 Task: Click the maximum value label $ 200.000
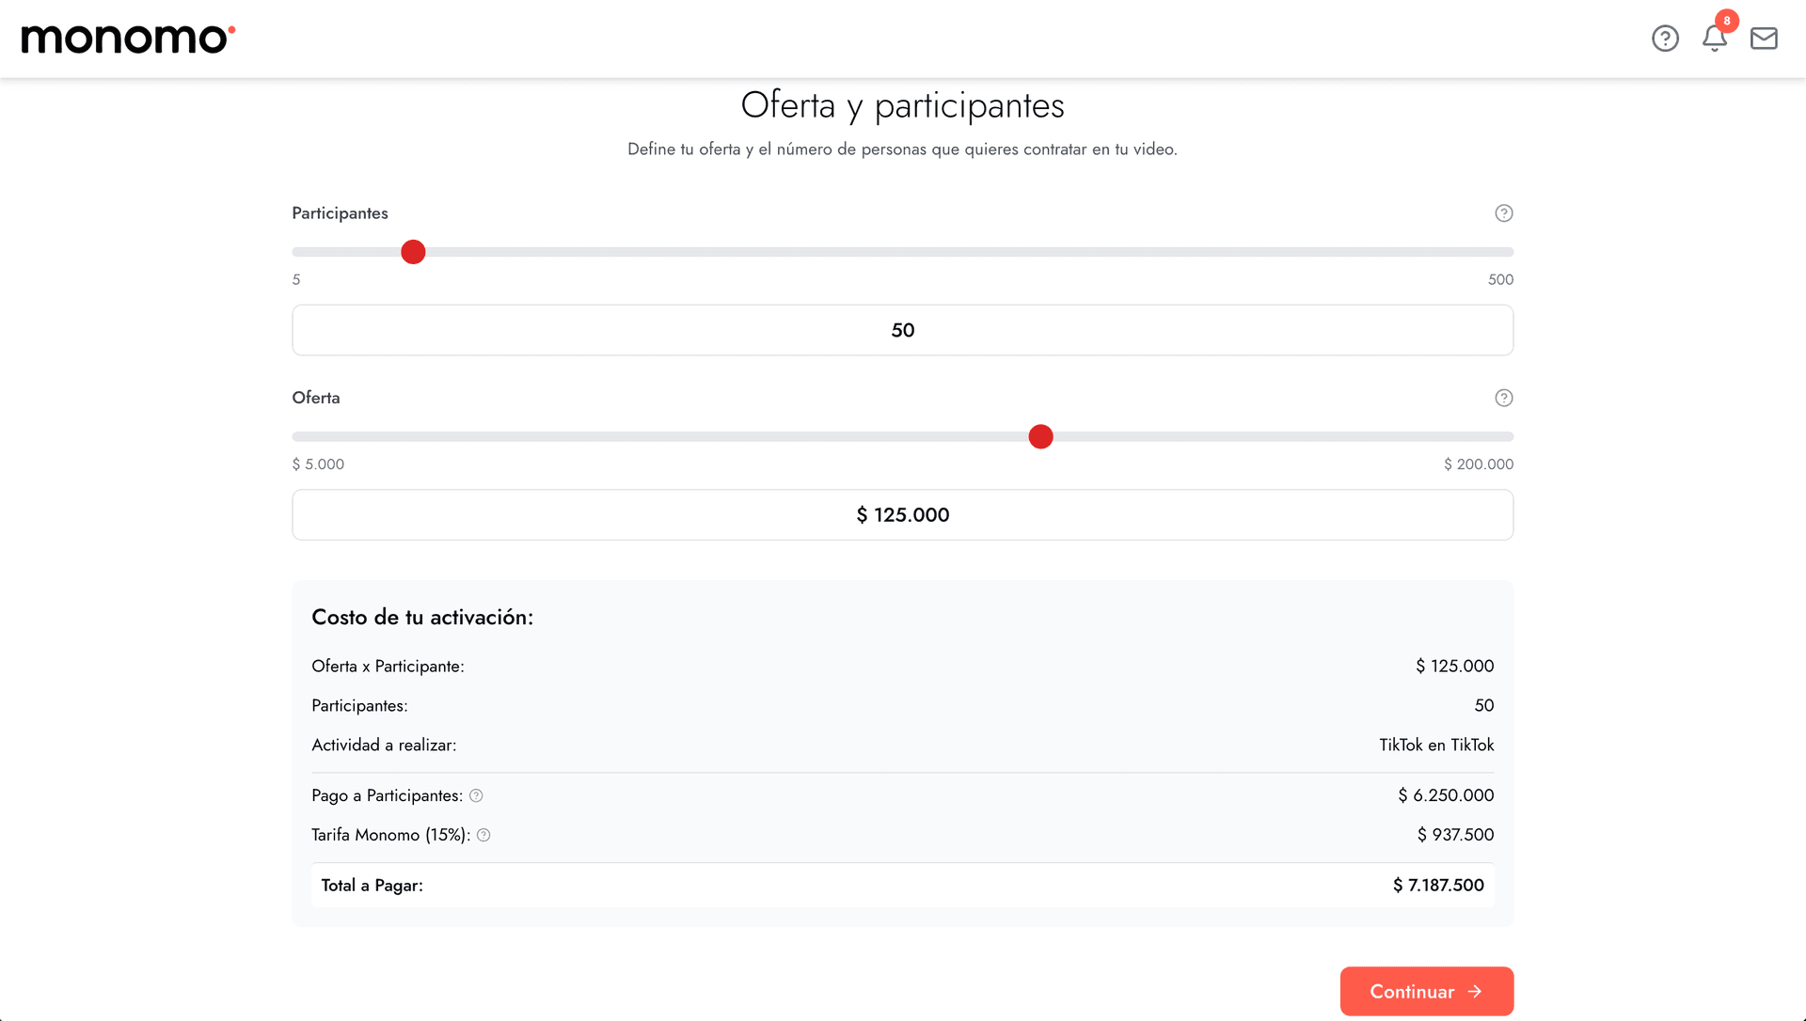[x=1479, y=463]
